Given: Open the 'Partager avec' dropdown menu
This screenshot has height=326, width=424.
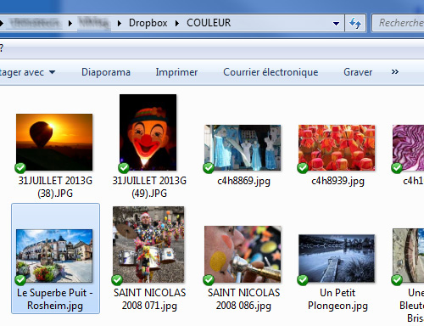Looking at the screenshot, I should [x=27, y=72].
